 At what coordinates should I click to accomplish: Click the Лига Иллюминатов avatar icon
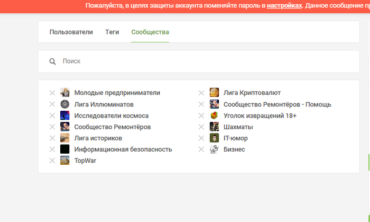(65, 104)
